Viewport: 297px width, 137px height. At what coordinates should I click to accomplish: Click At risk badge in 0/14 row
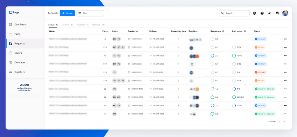coord(259,81)
